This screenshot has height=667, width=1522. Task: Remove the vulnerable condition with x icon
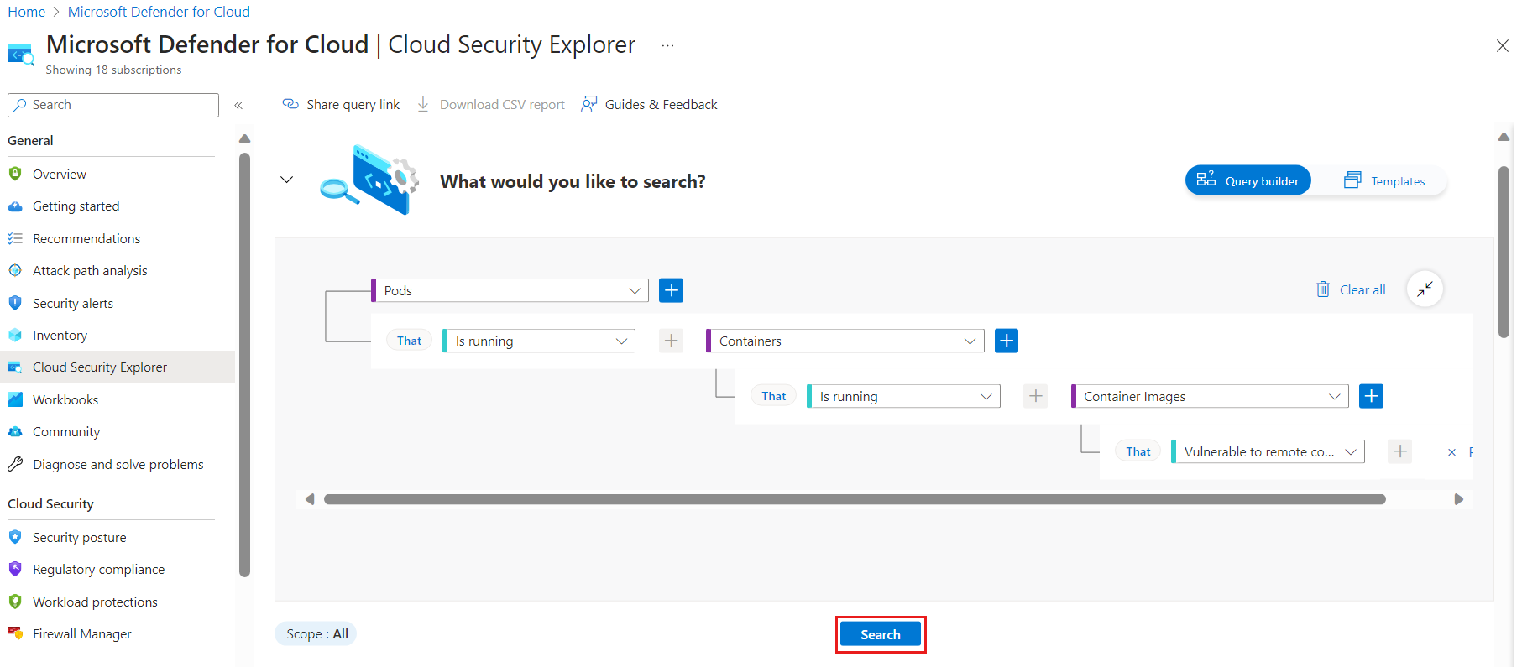click(1451, 452)
